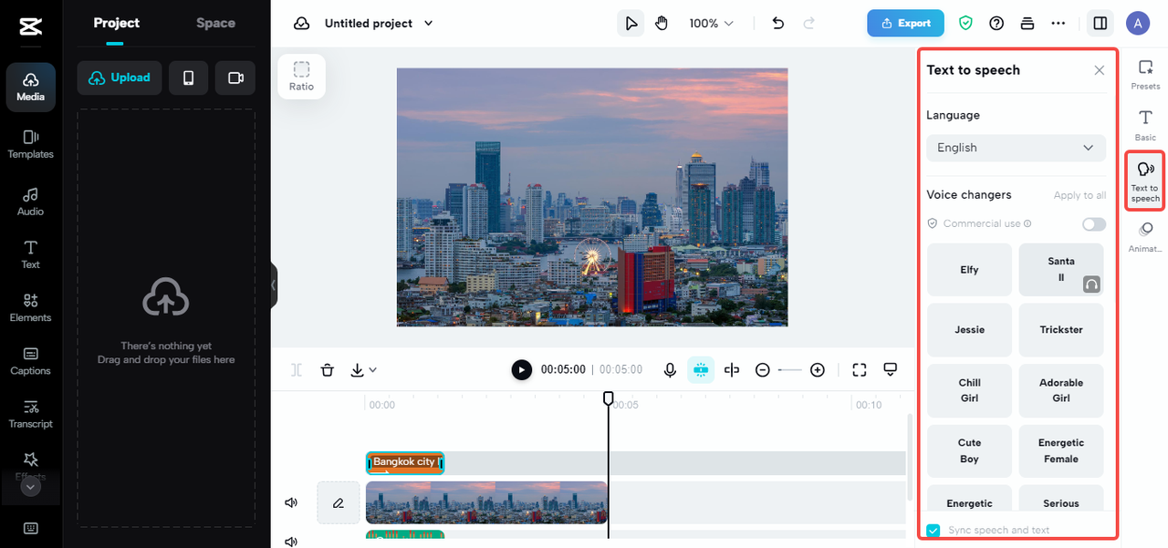The image size is (1168, 548).
Task: Toggle the side panel layout icon
Action: point(1100,23)
